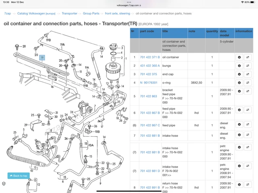Tap the volkswagen.7zap.com address bar

[129, 5]
